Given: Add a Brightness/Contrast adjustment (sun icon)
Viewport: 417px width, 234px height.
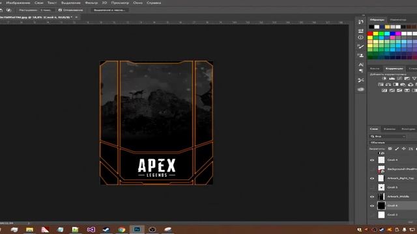Looking at the screenshot, I should 384,79.
